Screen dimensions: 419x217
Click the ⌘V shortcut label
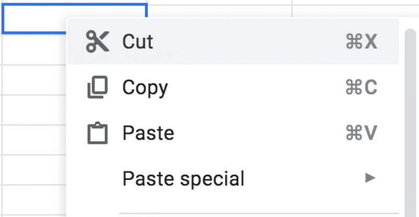coord(361,134)
